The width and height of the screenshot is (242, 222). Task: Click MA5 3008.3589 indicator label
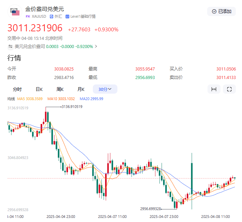click(x=30, y=99)
